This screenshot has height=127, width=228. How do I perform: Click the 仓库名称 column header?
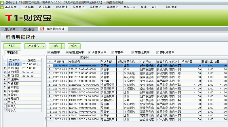pyautogui.click(x=162, y=62)
